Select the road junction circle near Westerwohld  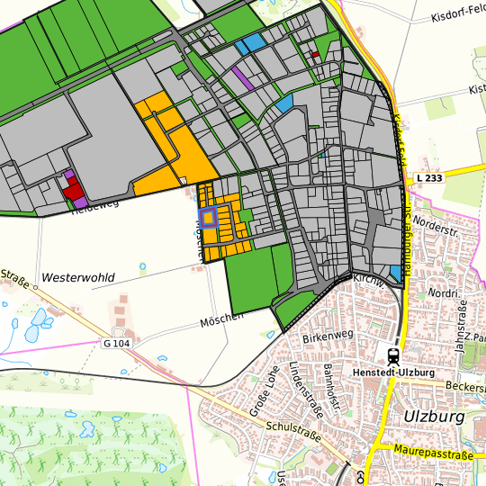[x=36, y=287]
